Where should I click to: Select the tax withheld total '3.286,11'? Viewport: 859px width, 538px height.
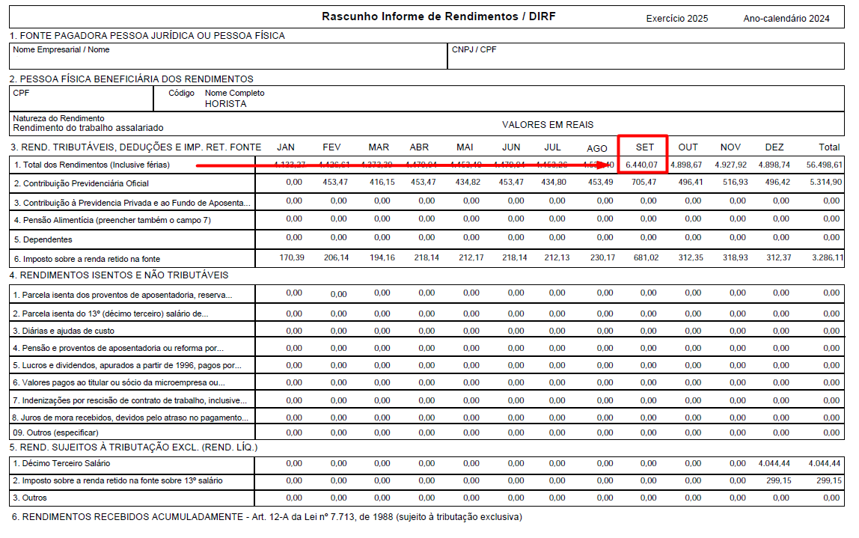828,257
